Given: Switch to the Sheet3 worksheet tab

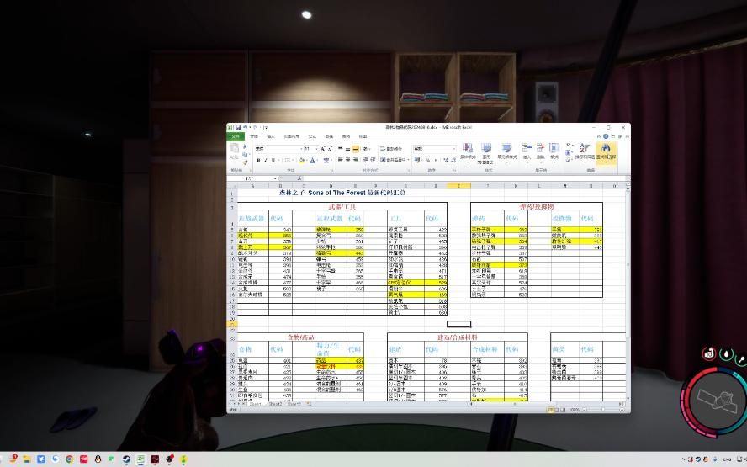Looking at the screenshot, I should (294, 404).
